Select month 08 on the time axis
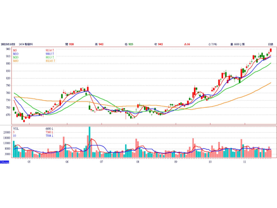Screen dimensions: 277x208 click(x=138, y=162)
